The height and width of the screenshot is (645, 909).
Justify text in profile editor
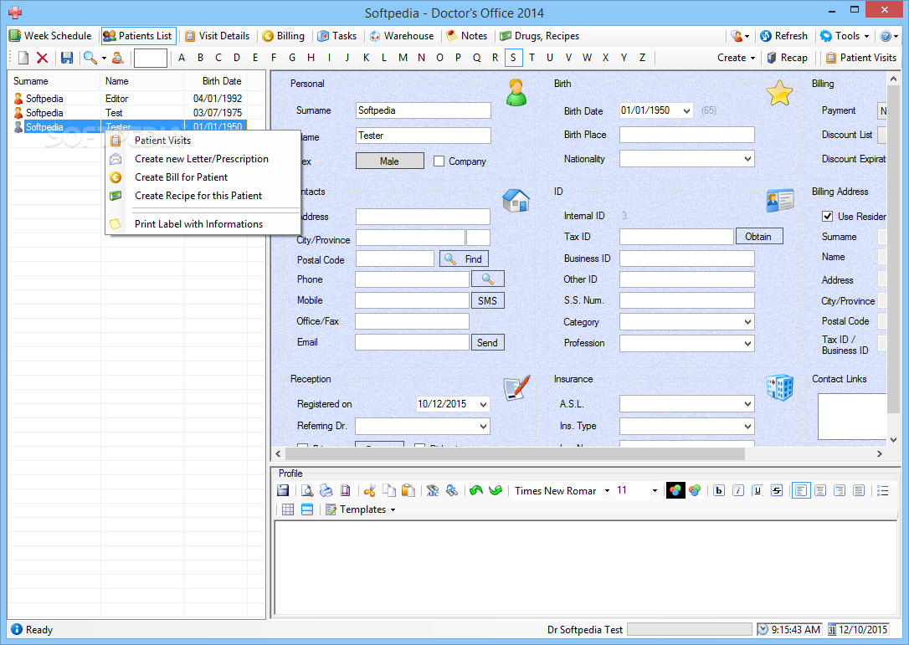859,491
